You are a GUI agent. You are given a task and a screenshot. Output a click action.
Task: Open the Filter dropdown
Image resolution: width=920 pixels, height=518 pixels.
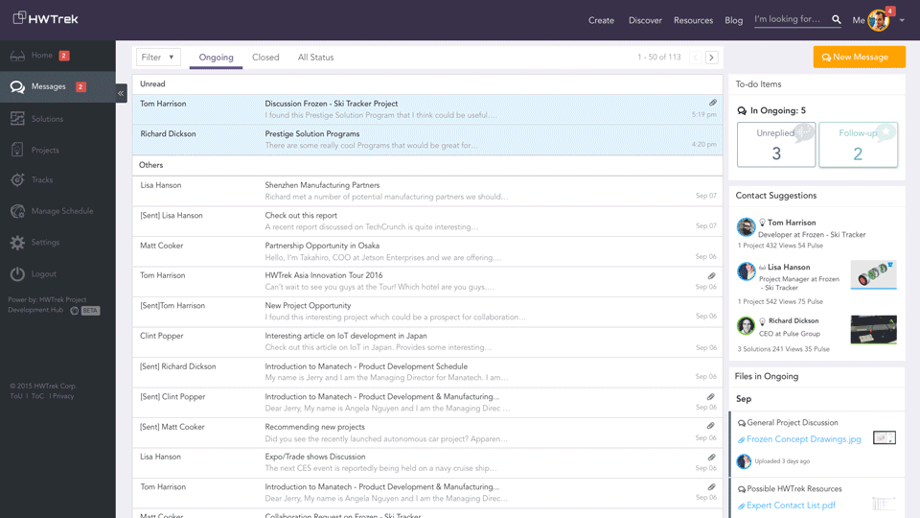[158, 58]
